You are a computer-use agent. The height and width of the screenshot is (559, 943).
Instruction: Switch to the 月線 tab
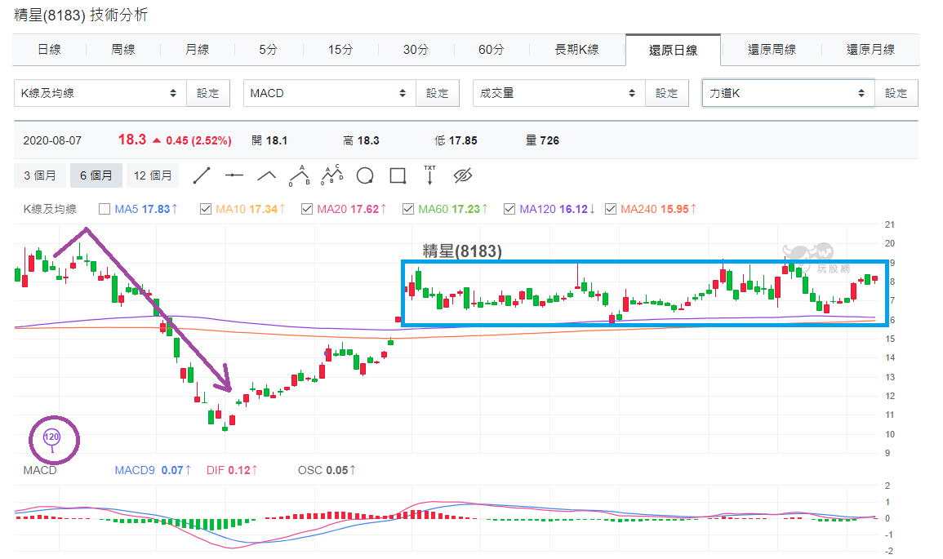[x=198, y=50]
